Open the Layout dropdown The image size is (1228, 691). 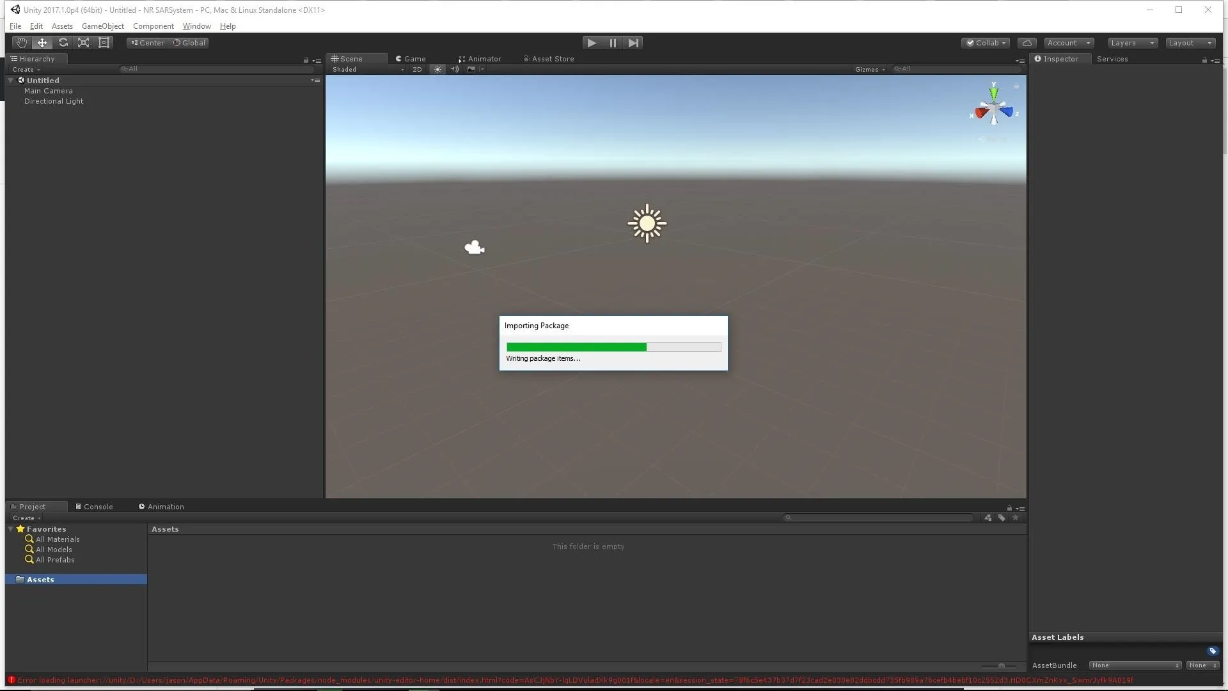point(1190,43)
